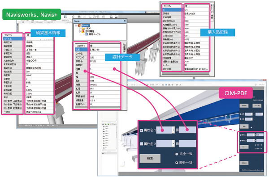
Task: Click the leftmost Navisworks ribbon toolbar icon
Action: pyautogui.click(x=65, y=17)
